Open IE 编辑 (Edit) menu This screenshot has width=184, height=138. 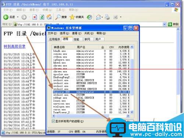[x=21, y=10]
